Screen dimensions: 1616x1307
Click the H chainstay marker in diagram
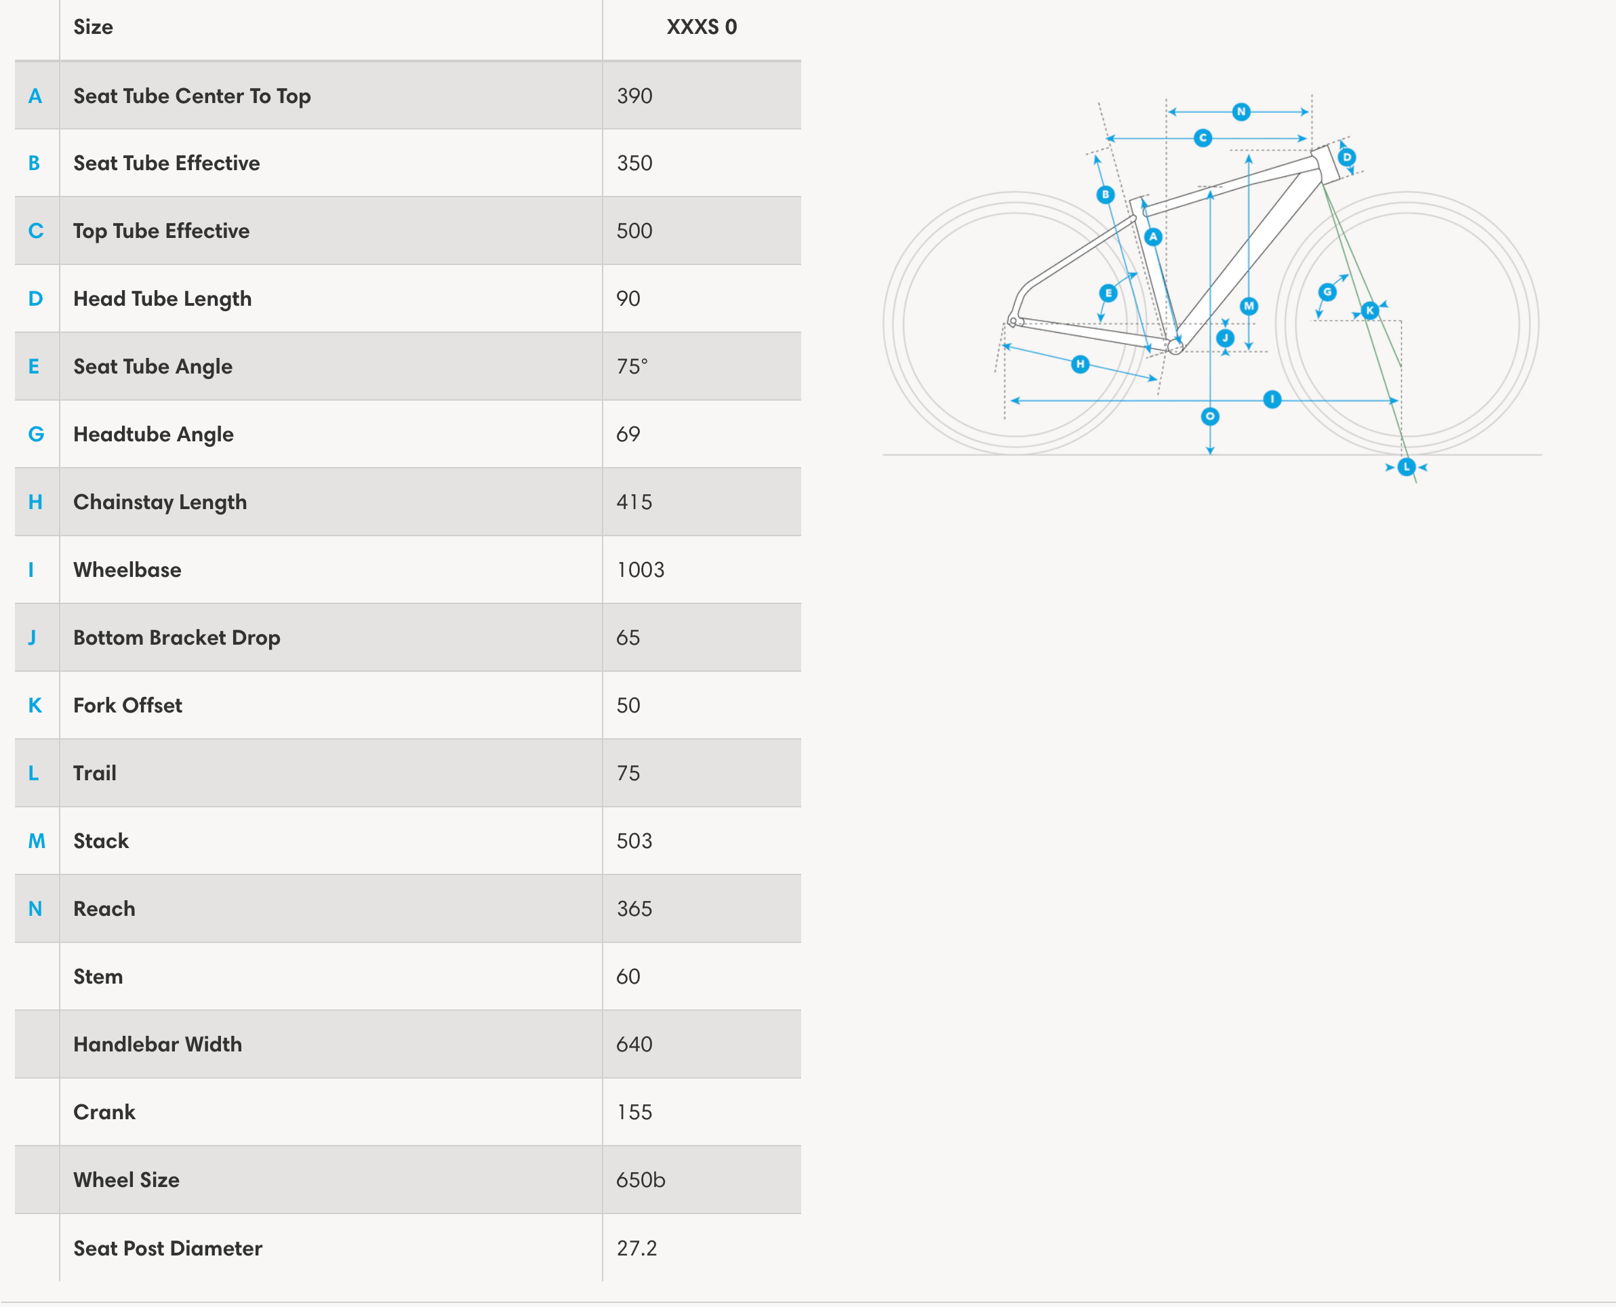(1080, 365)
